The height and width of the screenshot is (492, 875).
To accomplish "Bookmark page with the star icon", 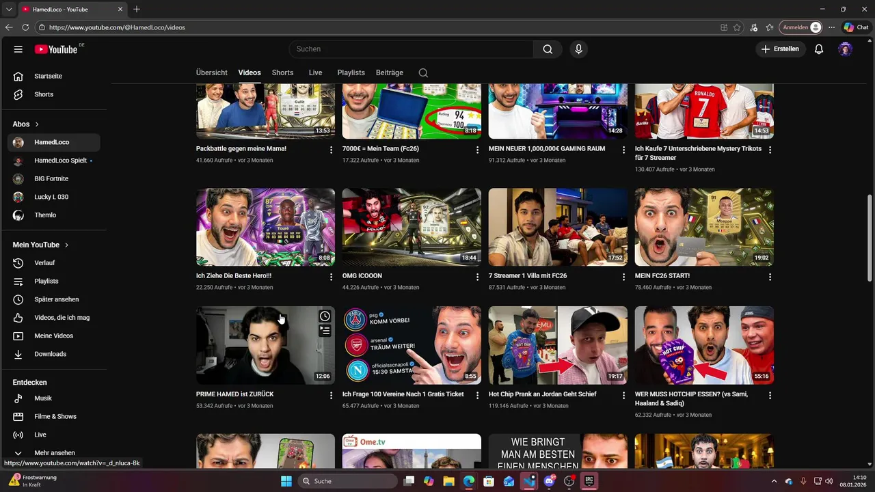I will point(737,27).
